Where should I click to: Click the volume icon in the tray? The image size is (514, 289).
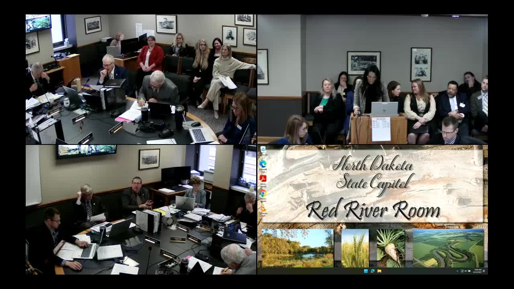(466, 271)
